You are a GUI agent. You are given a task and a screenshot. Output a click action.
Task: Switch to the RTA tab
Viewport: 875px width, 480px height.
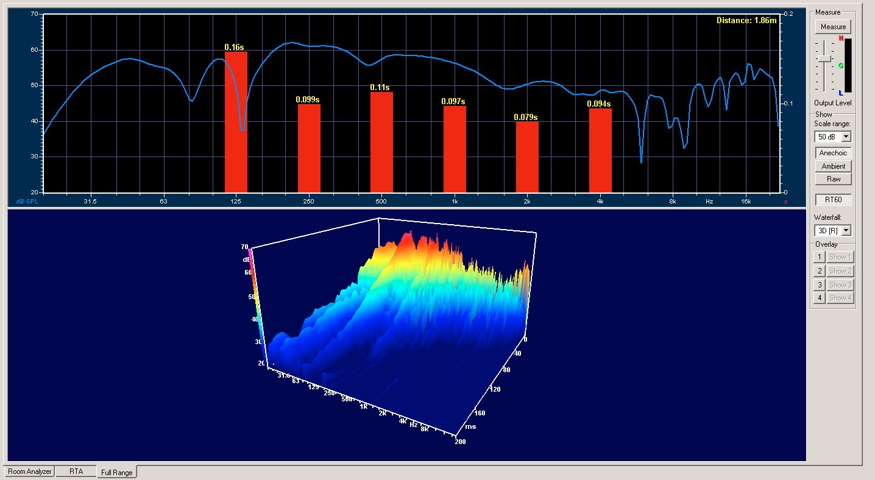click(x=76, y=471)
